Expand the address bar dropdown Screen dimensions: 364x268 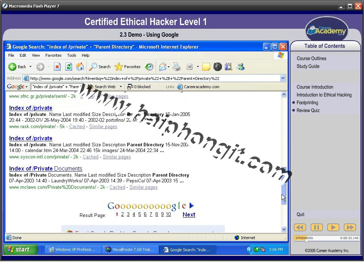pyautogui.click(x=283, y=78)
